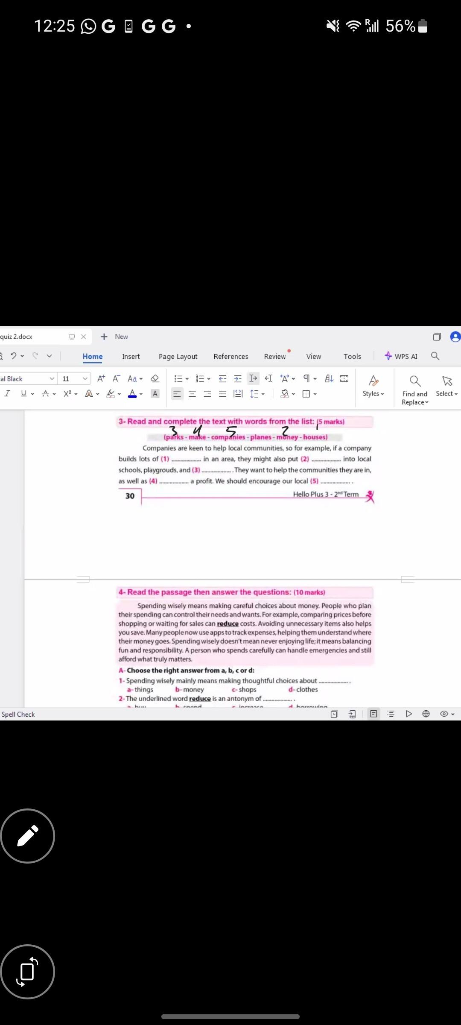Open the font name combo box
This screenshot has height=1025, width=461.
[28, 378]
